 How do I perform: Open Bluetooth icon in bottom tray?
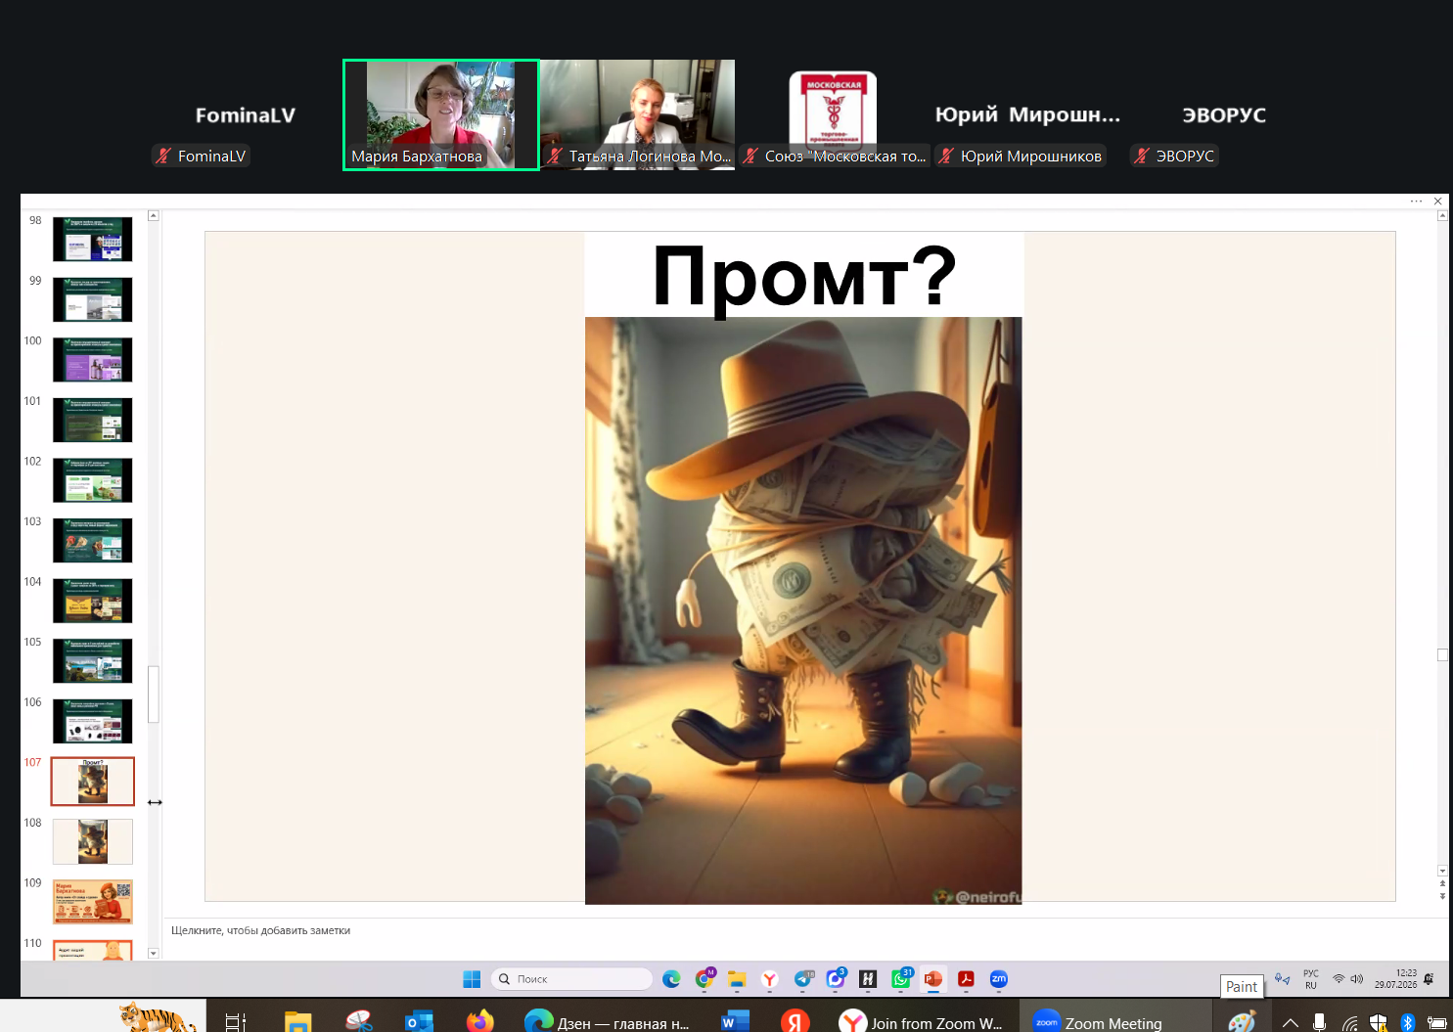(1408, 1023)
